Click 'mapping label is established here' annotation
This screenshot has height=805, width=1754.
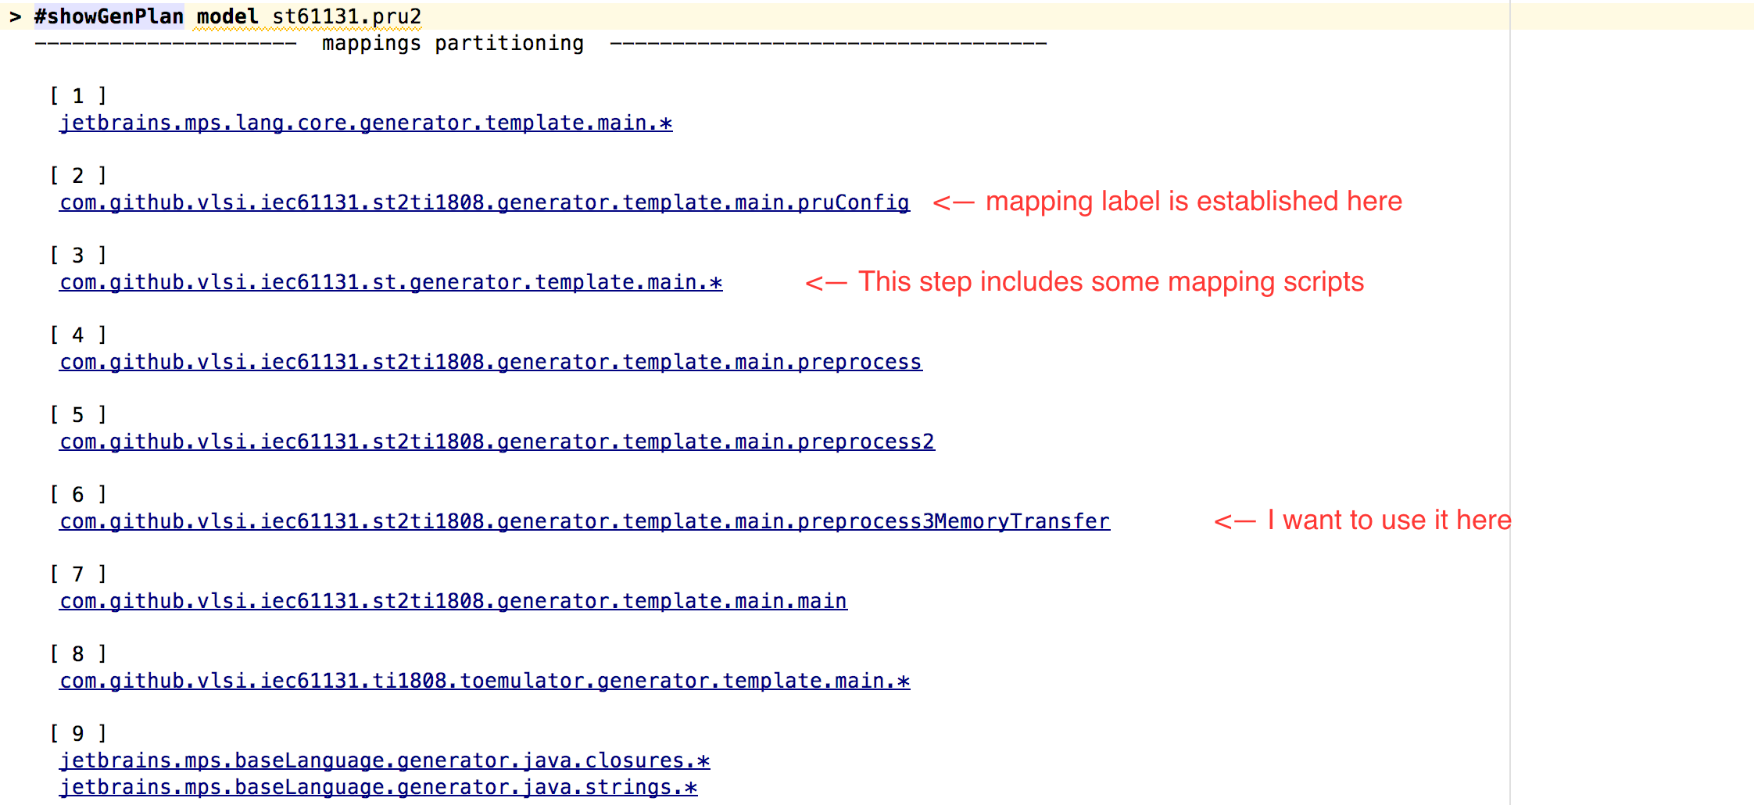point(1193,202)
